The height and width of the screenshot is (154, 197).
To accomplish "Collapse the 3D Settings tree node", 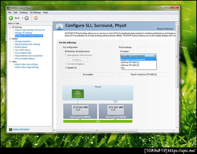I will [x=10, y=27].
